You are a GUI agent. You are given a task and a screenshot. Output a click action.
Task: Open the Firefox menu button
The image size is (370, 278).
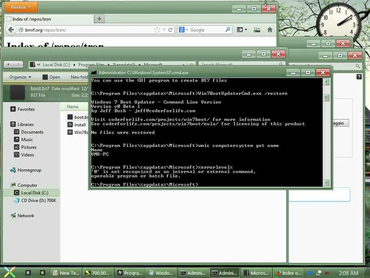click(x=21, y=7)
